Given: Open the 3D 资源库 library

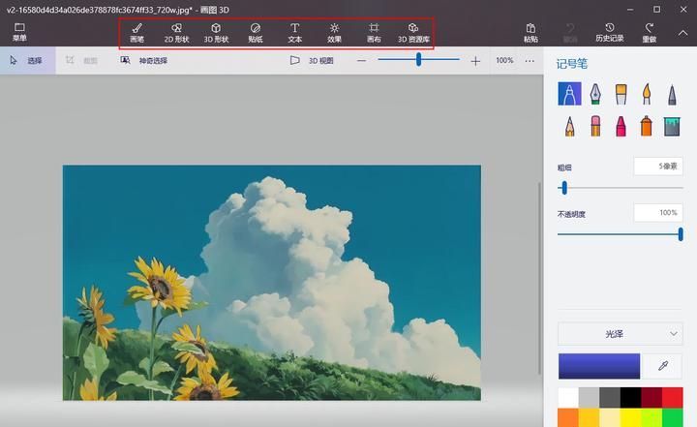Looking at the screenshot, I should pos(413,33).
